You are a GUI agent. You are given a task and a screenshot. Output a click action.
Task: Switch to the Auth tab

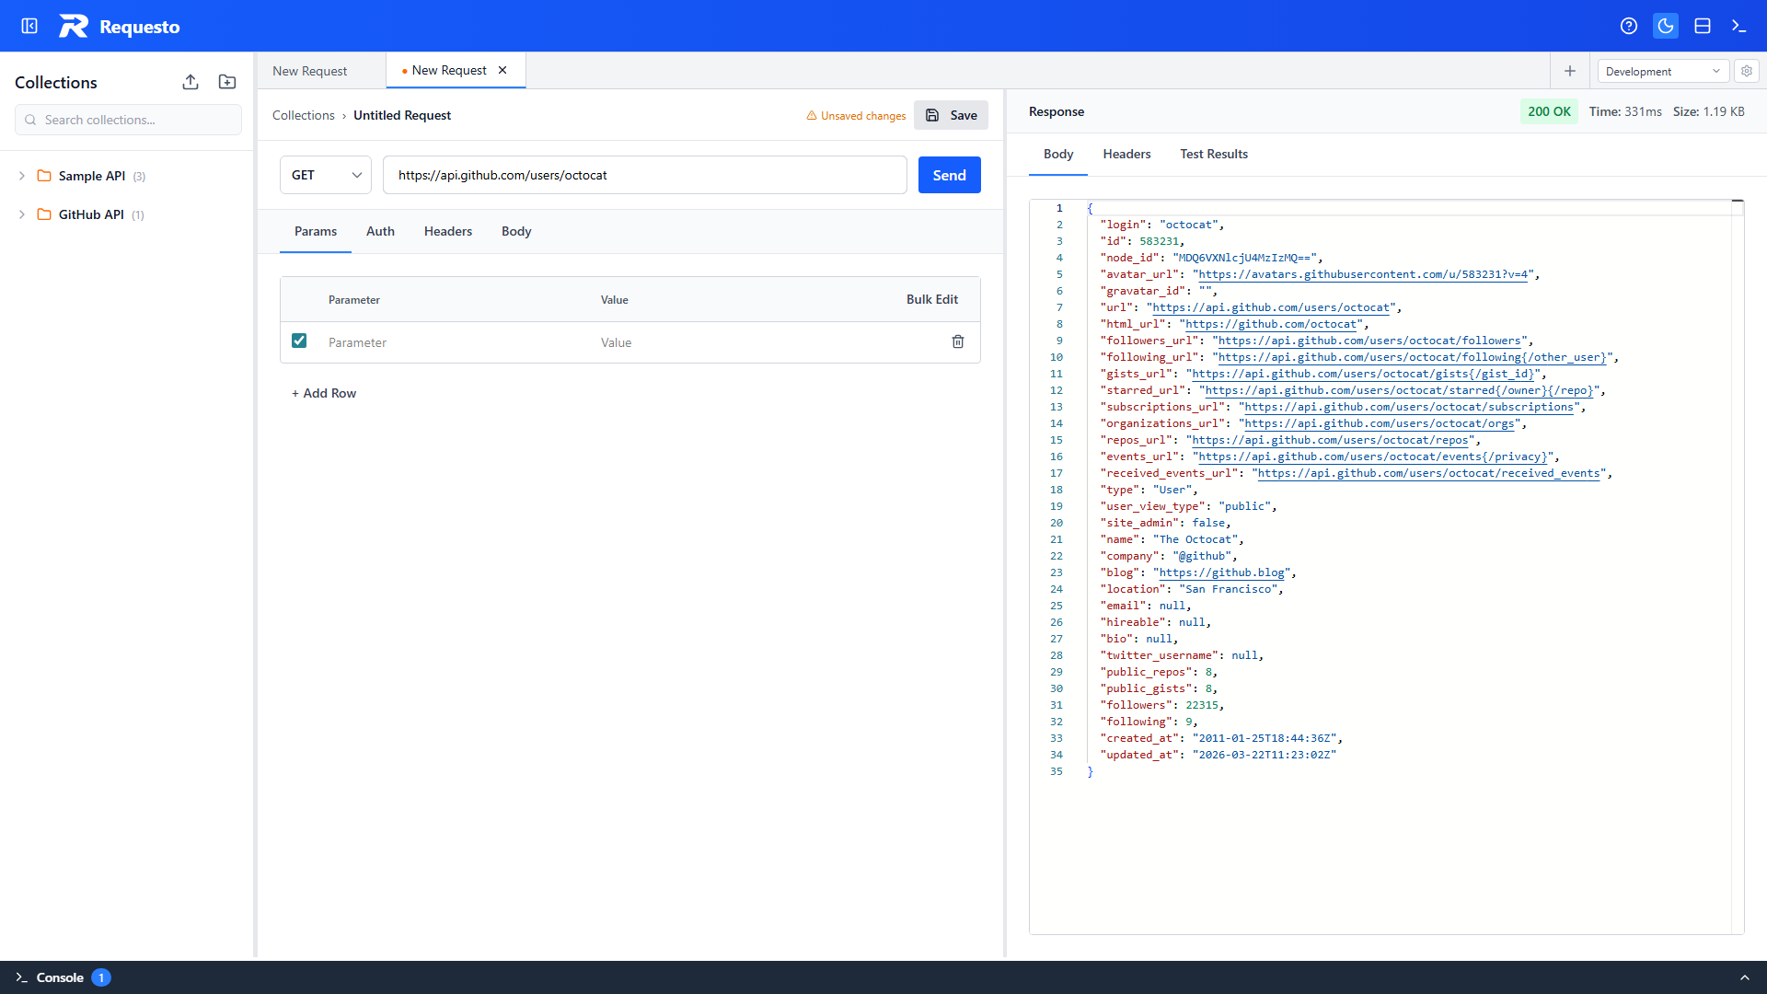[x=380, y=231]
